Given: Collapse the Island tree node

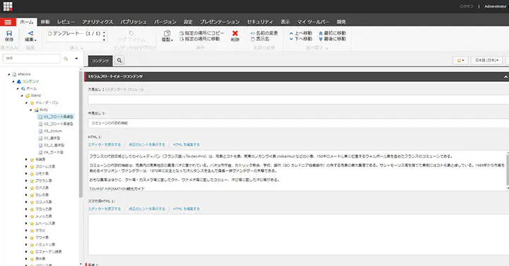Looking at the screenshot, I should [x=23, y=96].
